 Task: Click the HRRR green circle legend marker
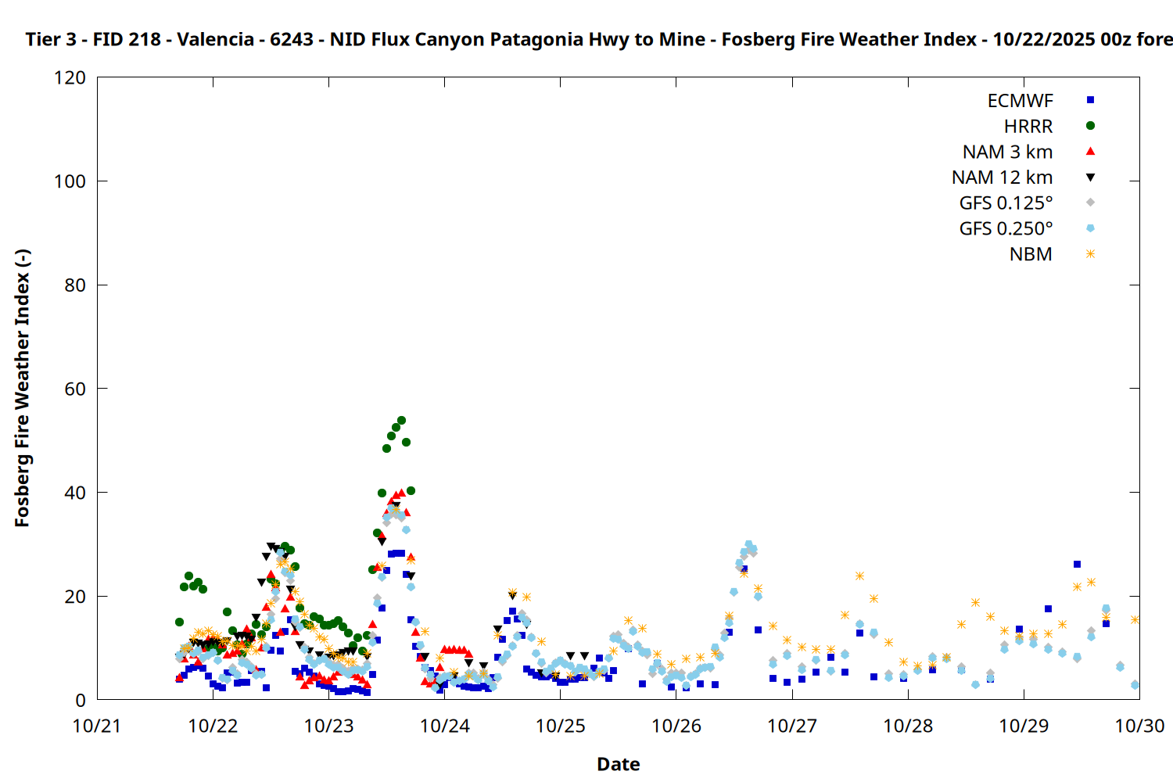point(1090,126)
